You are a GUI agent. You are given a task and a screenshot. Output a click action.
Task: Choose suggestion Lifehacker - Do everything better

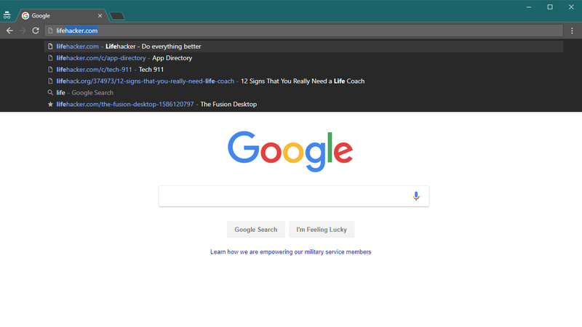coord(303,47)
